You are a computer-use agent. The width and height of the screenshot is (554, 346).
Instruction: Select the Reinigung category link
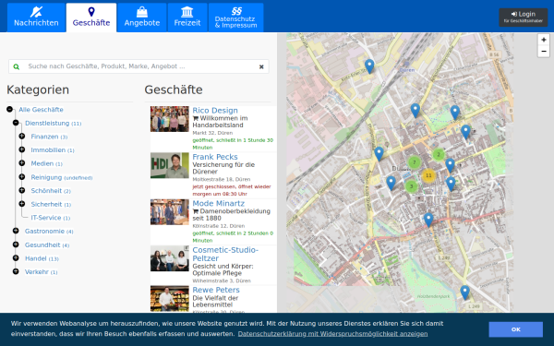62,177
